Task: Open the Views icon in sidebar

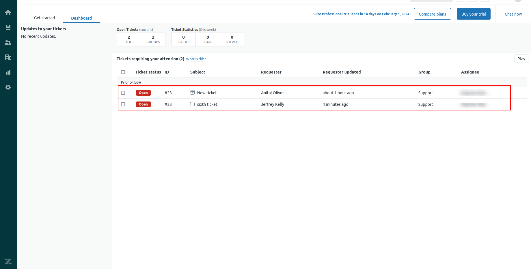Action: 8,27
